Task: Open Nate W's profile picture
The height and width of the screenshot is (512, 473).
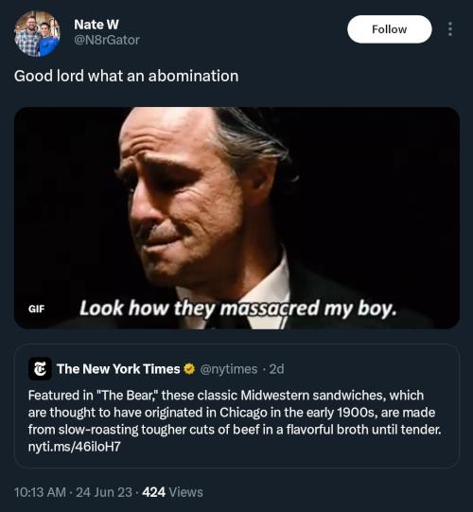Action: (37, 34)
